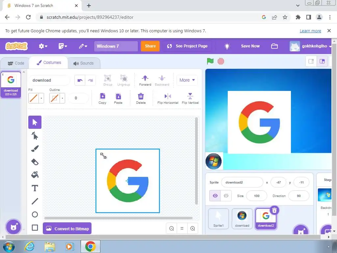Click the outline width field
The image size is (337, 253).
tap(78, 98)
